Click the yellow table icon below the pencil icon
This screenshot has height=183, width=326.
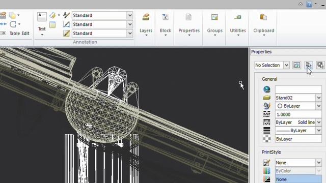tap(52, 25)
